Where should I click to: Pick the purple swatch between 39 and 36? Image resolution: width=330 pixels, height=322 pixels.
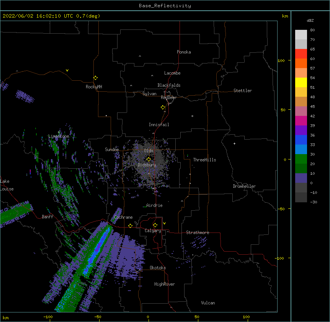tap(301, 130)
